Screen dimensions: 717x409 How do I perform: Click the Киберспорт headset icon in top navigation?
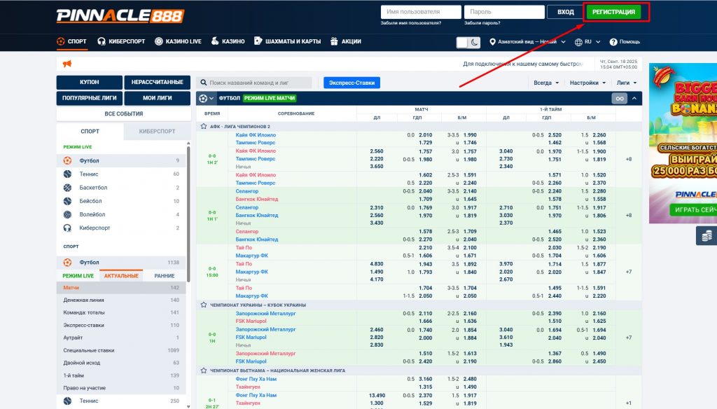[x=102, y=41]
